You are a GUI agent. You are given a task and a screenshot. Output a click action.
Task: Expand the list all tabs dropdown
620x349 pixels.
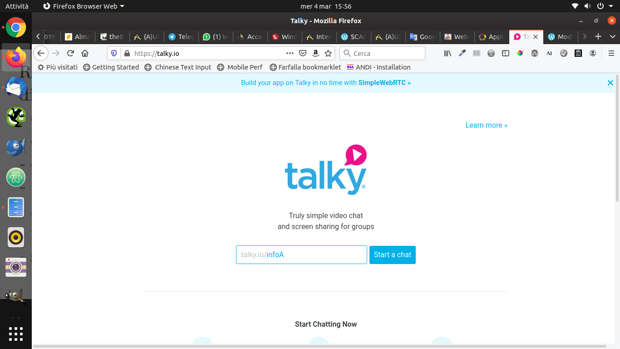(x=612, y=37)
